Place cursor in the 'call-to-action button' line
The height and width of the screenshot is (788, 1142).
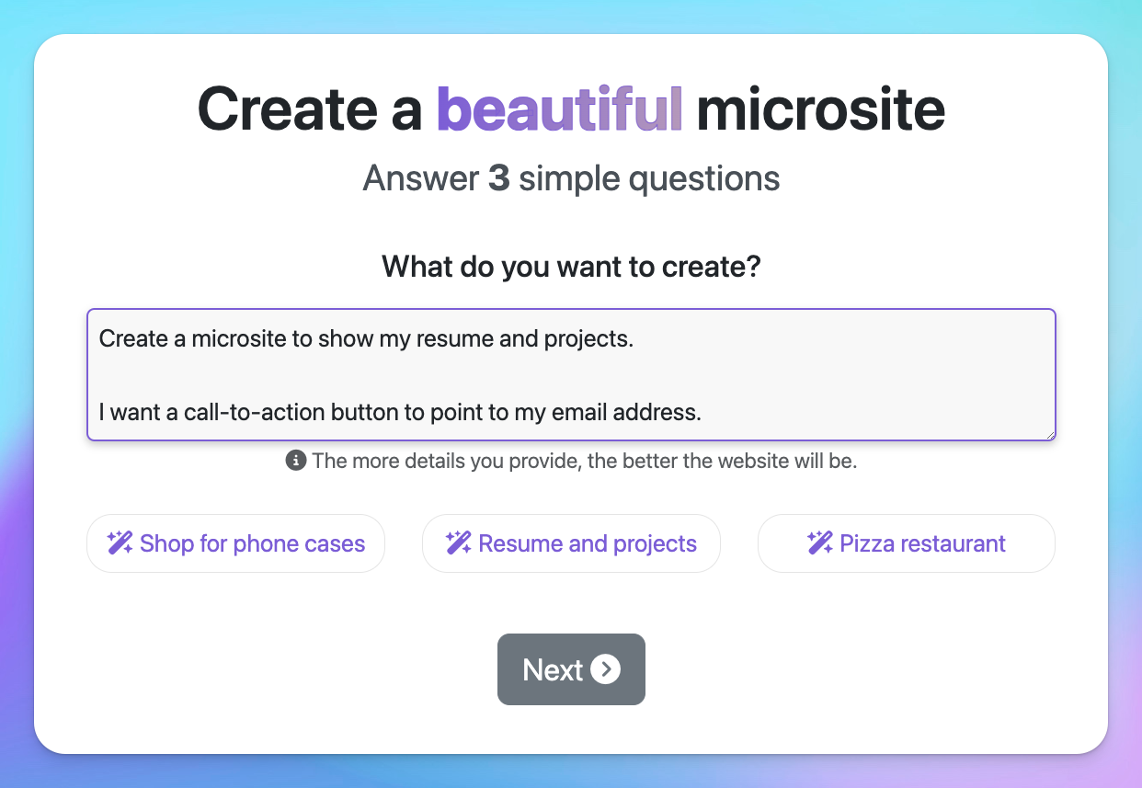400,412
